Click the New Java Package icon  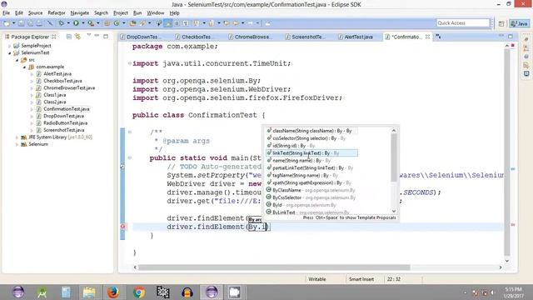(x=107, y=23)
